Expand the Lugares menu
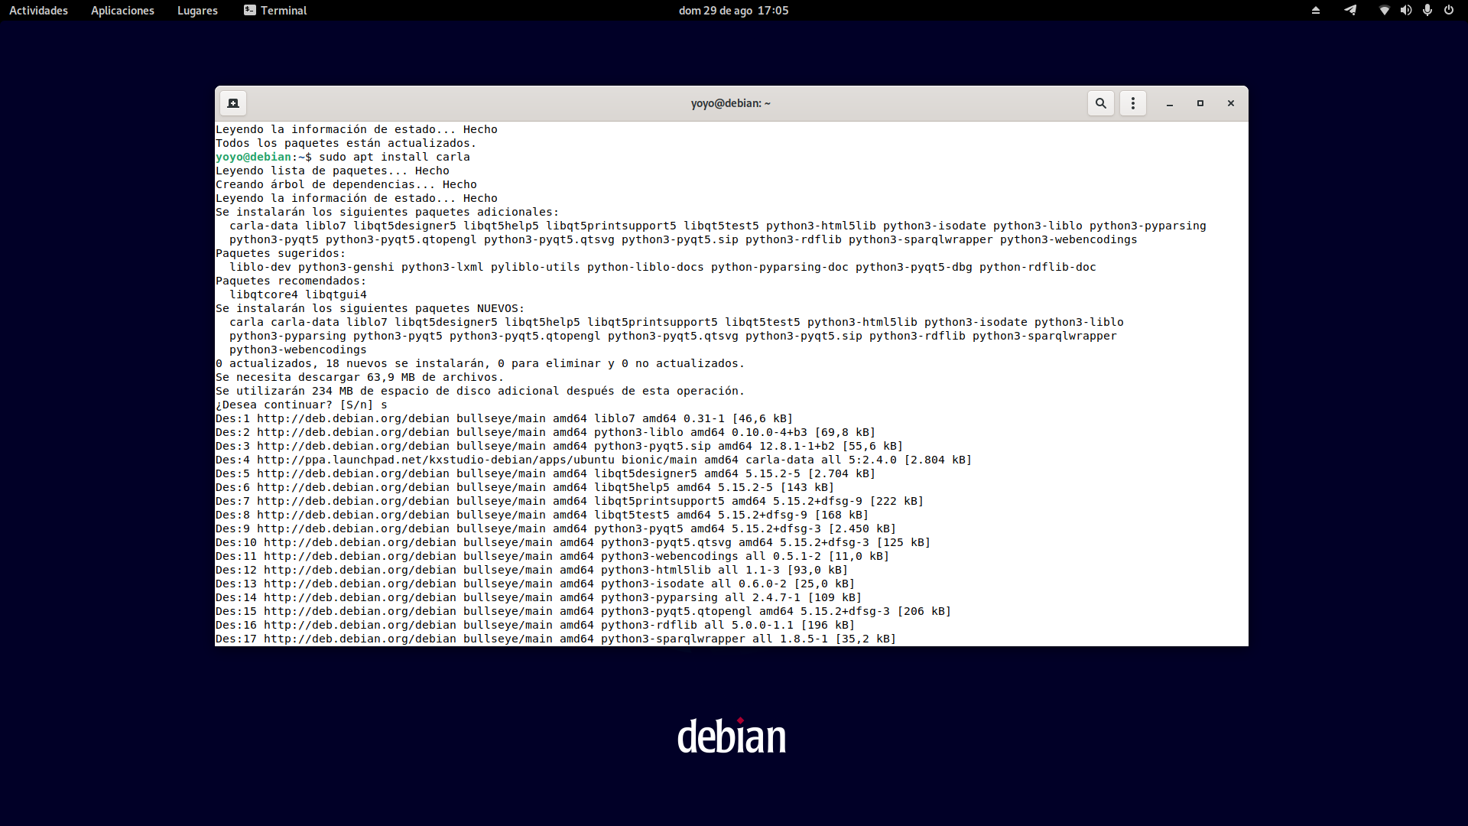This screenshot has width=1468, height=826. click(197, 11)
